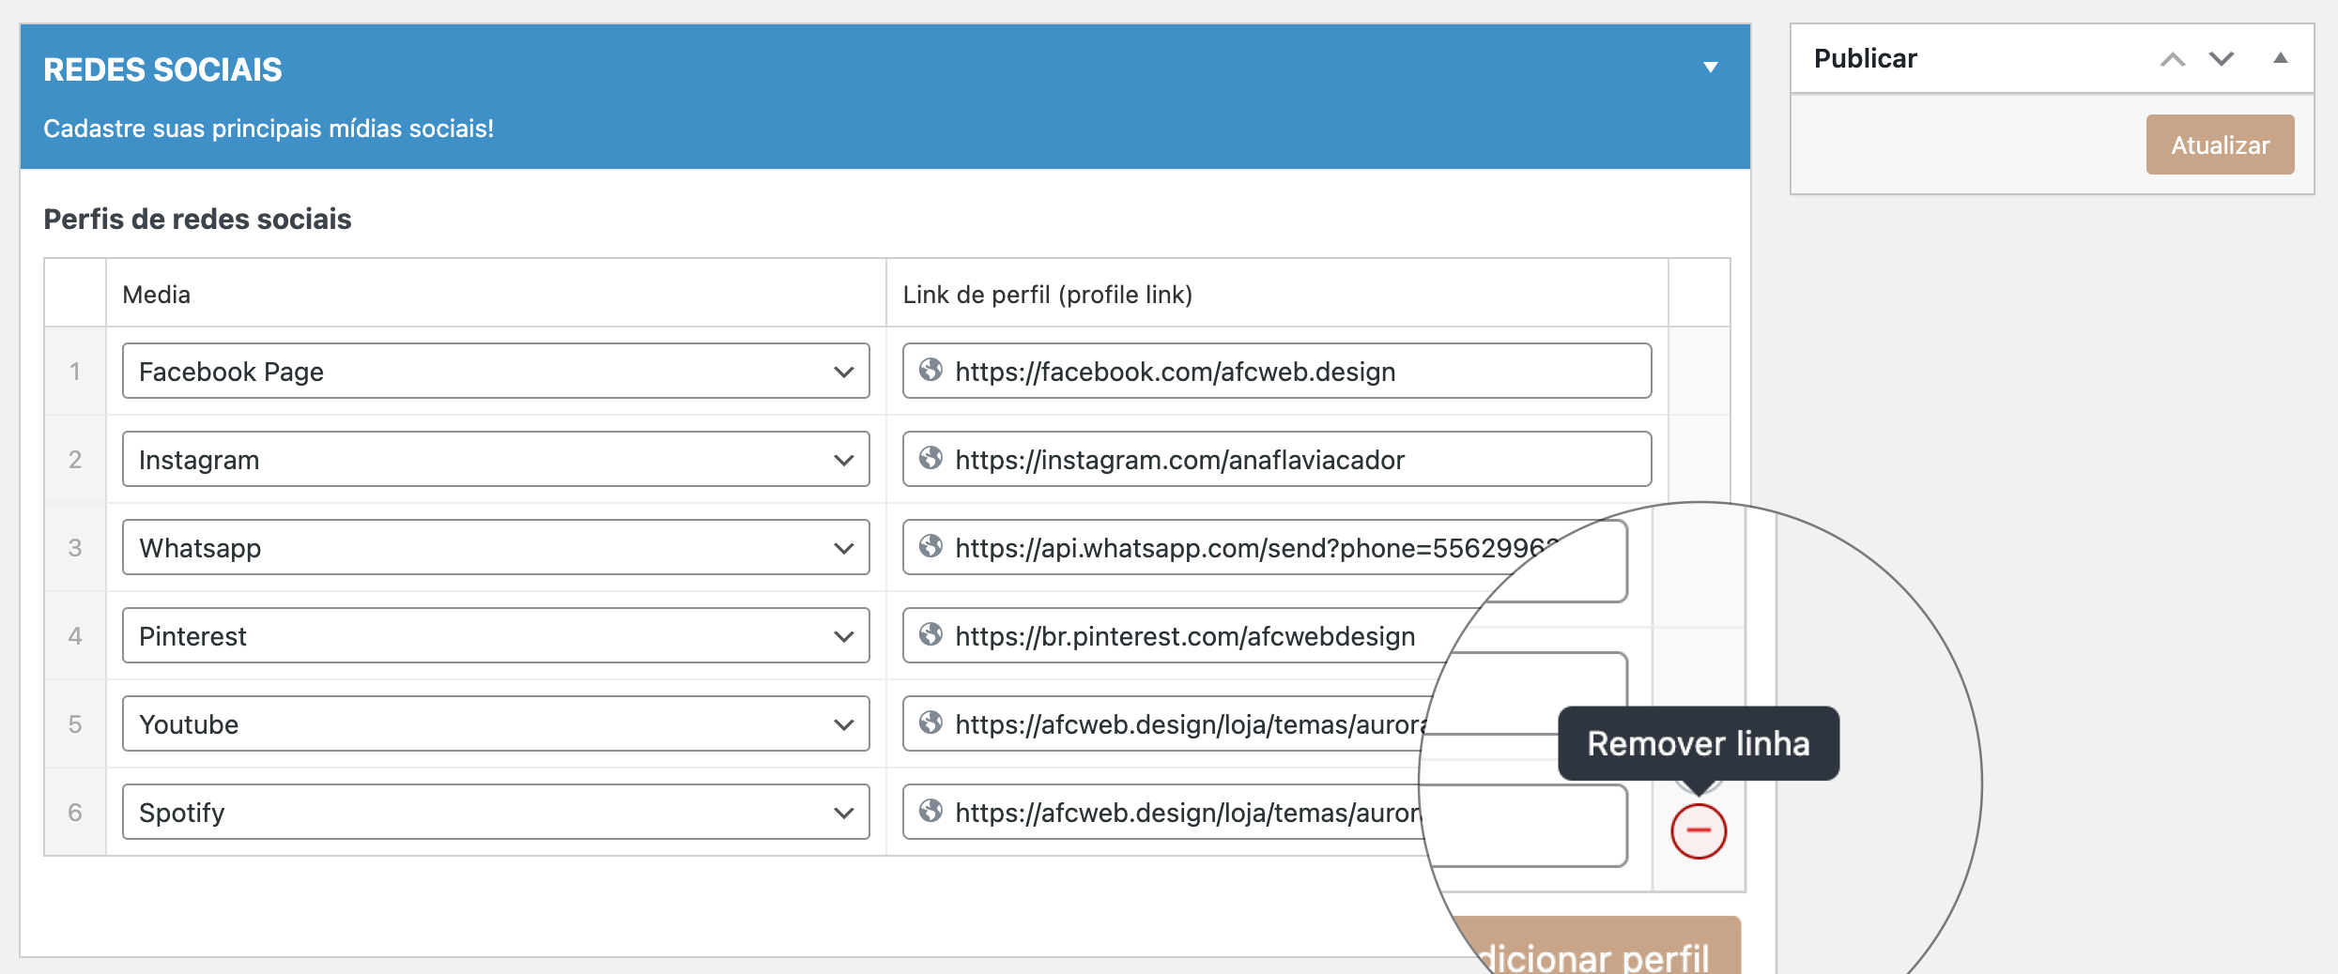
Task: Click the REDES SOCIAIS title
Action: [x=162, y=69]
